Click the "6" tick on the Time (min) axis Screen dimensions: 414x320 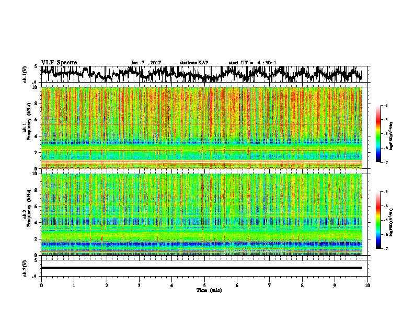click(237, 285)
